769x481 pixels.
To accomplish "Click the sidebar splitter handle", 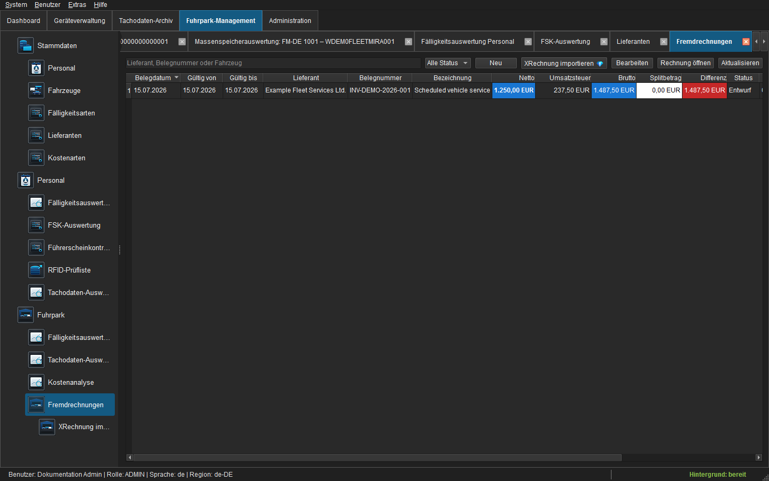I will 120,250.
